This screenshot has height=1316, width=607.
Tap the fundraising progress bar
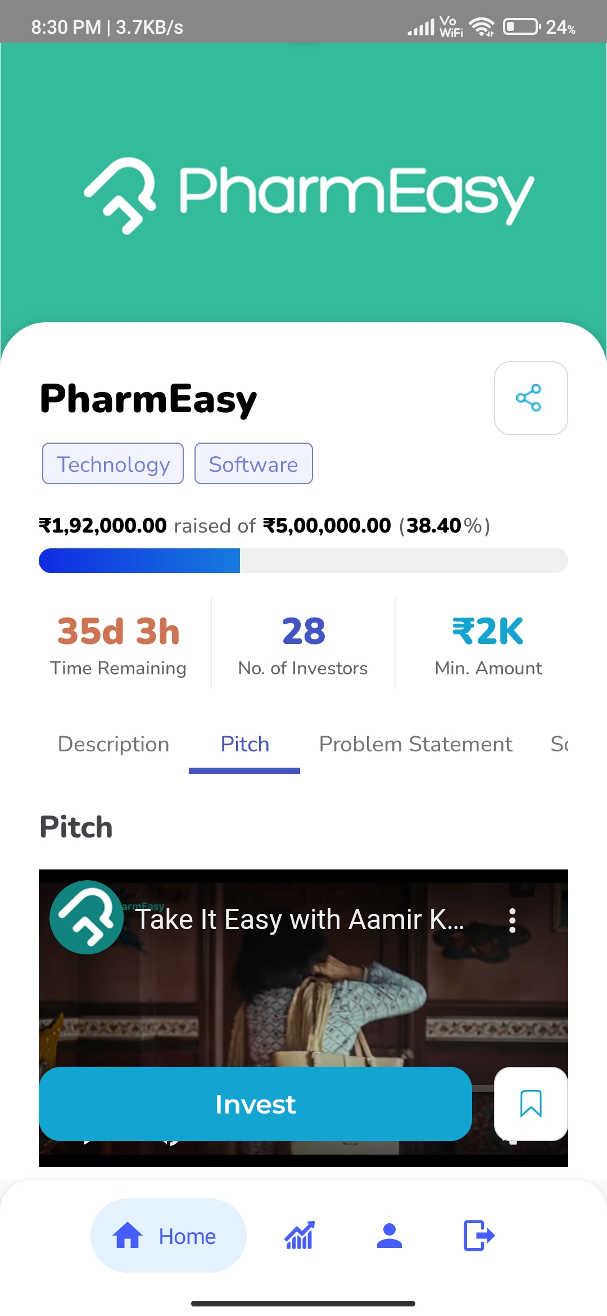coord(303,561)
